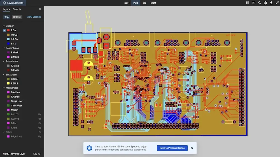280x157 pixels.
Task: Close the Layers panel with X
Action: pyautogui.click(x=40, y=9)
